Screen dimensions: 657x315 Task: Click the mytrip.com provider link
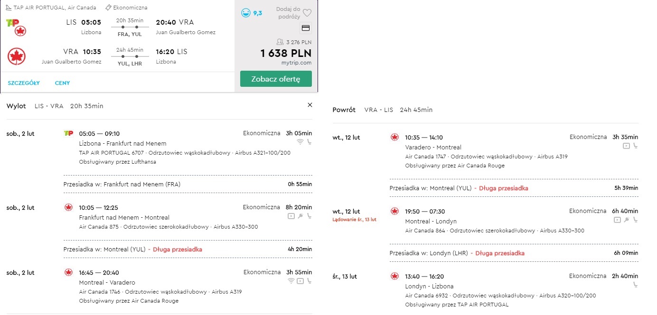point(296,63)
